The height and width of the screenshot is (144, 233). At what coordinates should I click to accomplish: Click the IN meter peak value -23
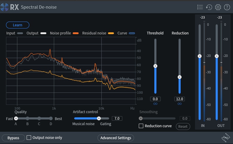coord(202,17)
